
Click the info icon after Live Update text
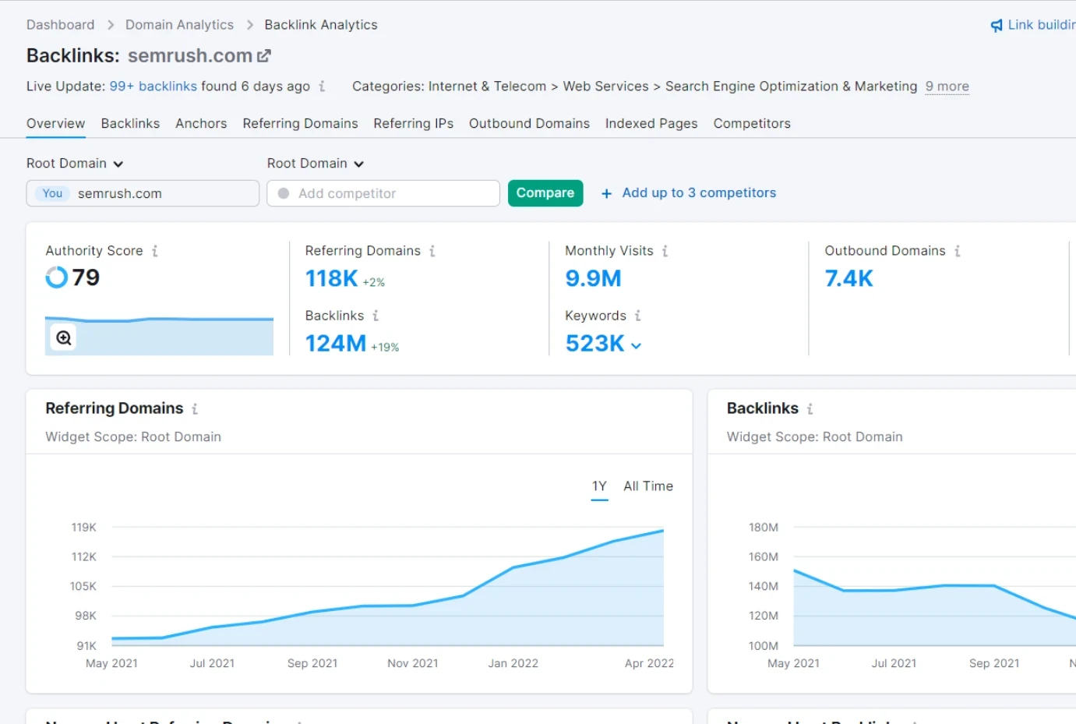(x=323, y=87)
